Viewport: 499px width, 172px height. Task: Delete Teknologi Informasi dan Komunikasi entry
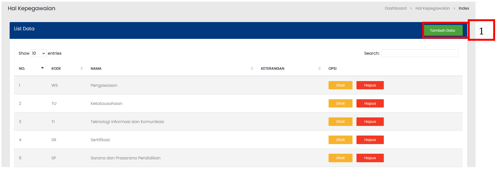pos(370,122)
